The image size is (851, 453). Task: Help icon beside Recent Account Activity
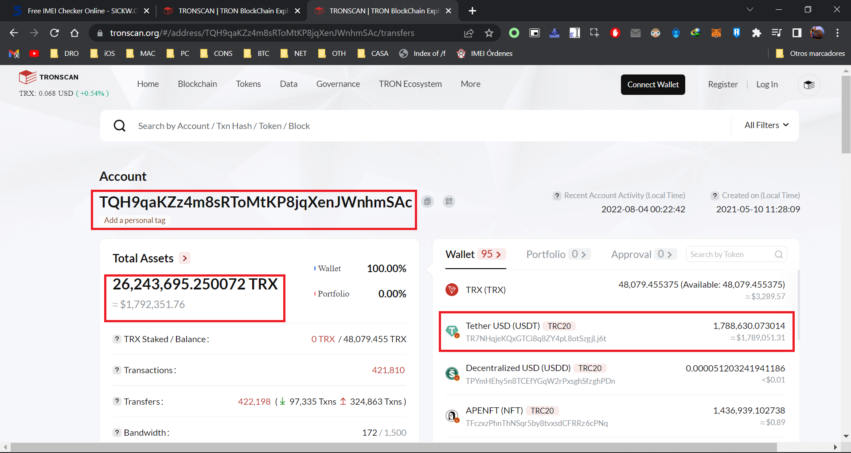tap(557, 195)
